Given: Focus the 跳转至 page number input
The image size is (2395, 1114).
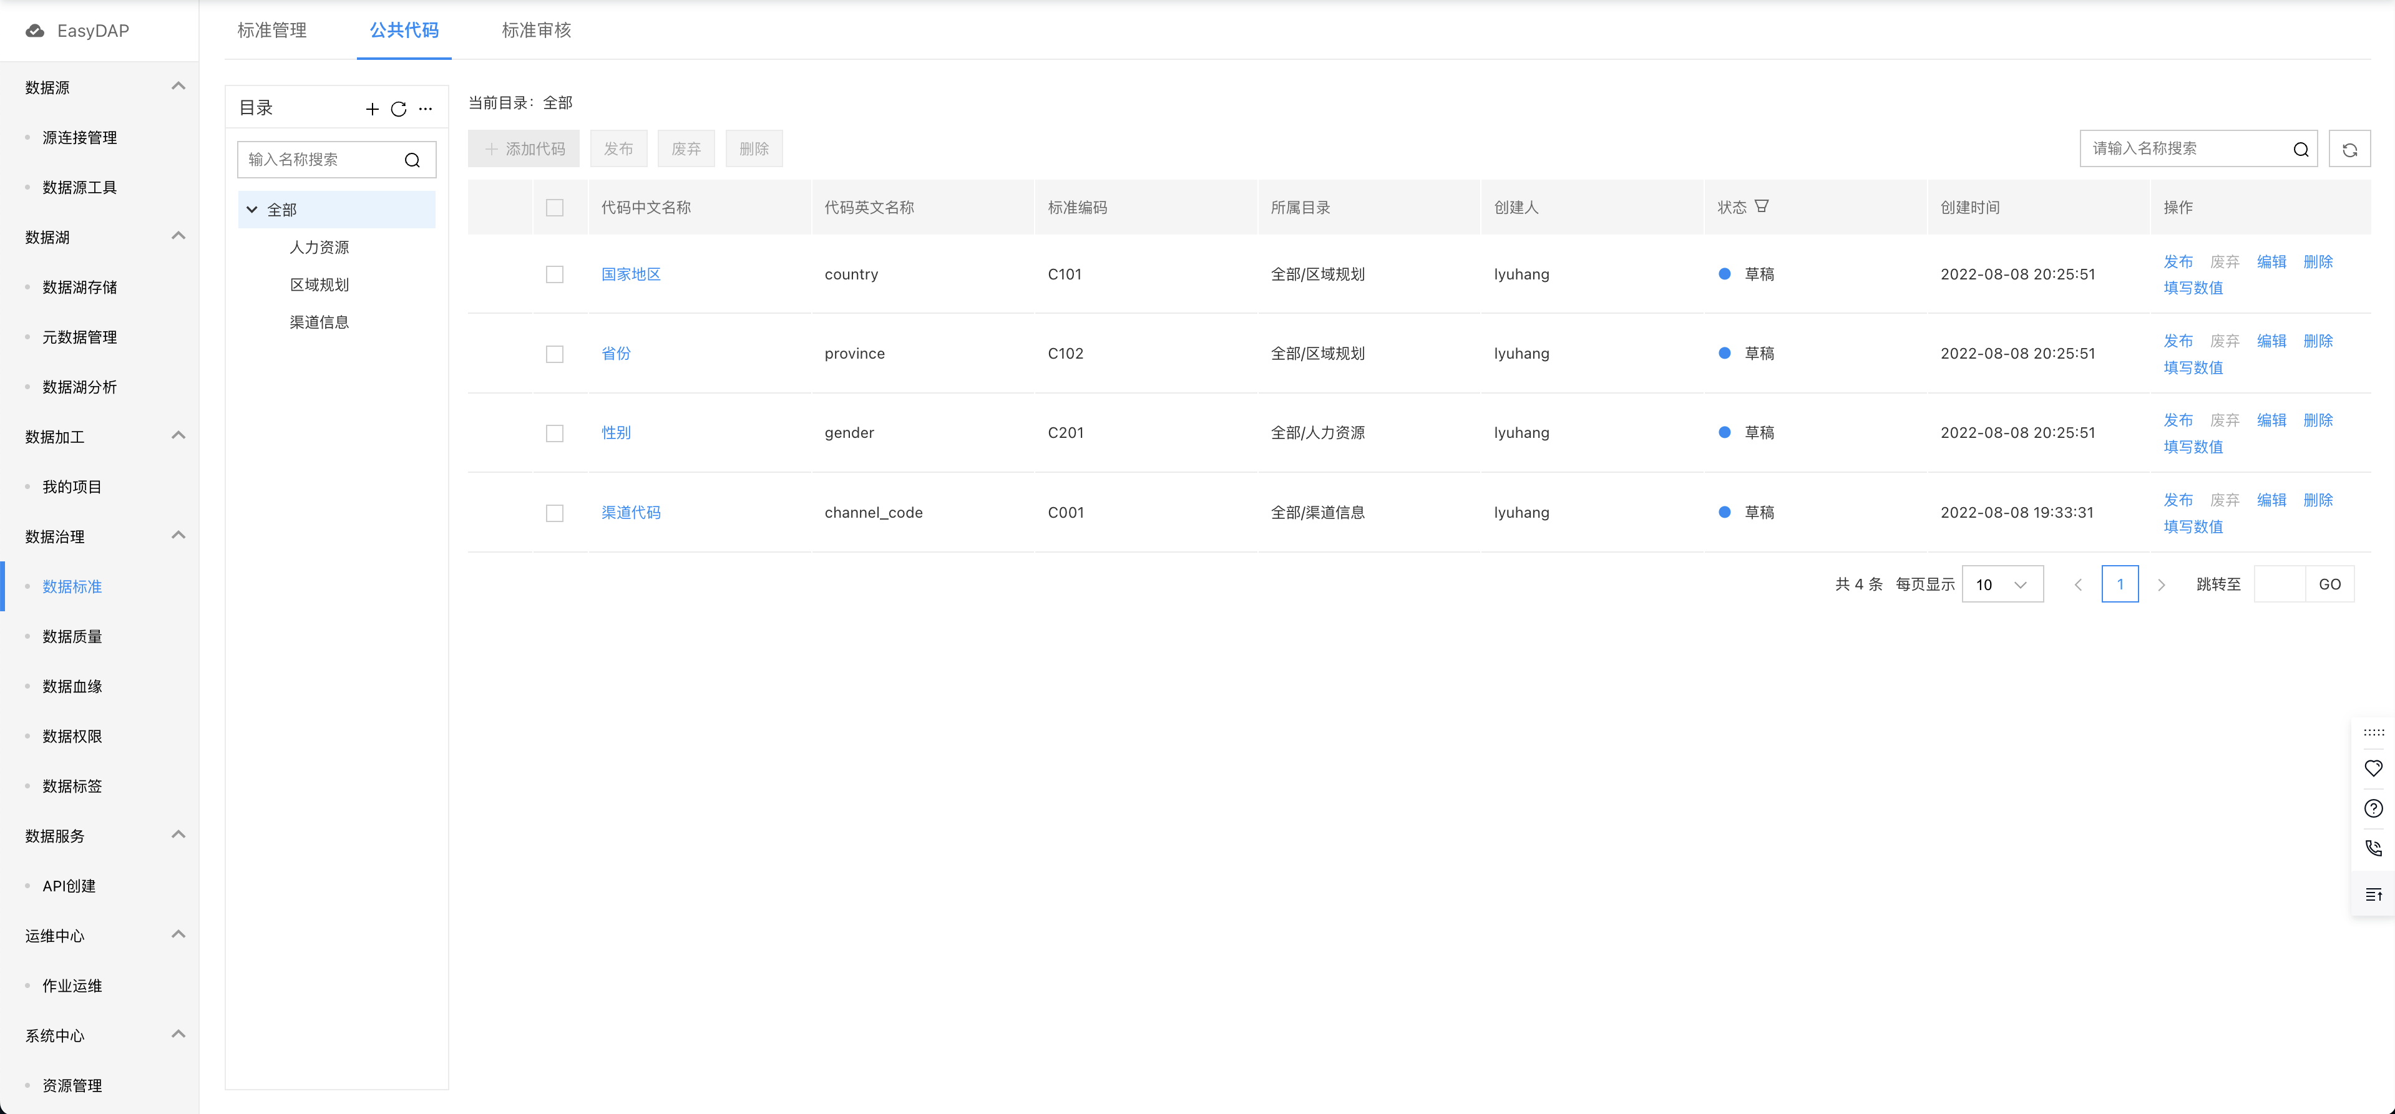Looking at the screenshot, I should click(x=2280, y=585).
